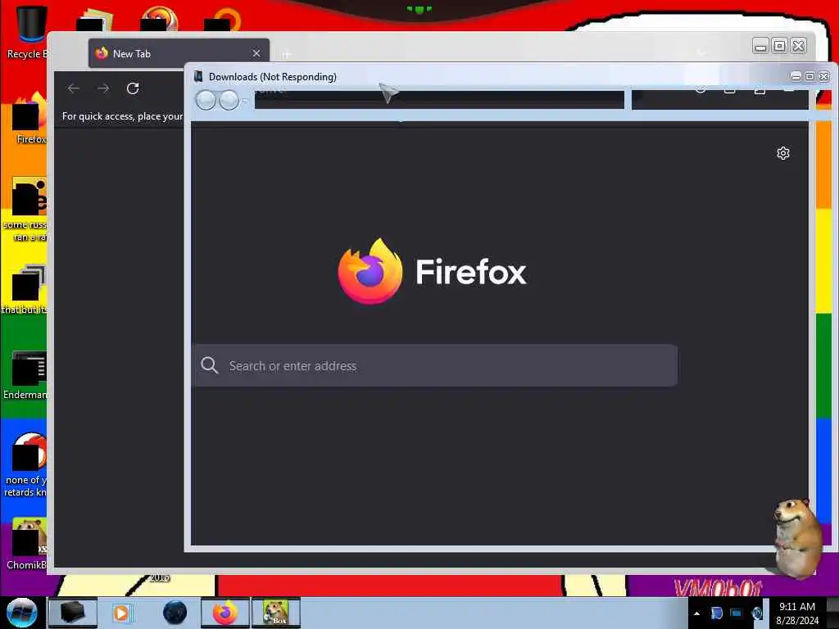Click the volume speaker tray icon

[x=756, y=613]
